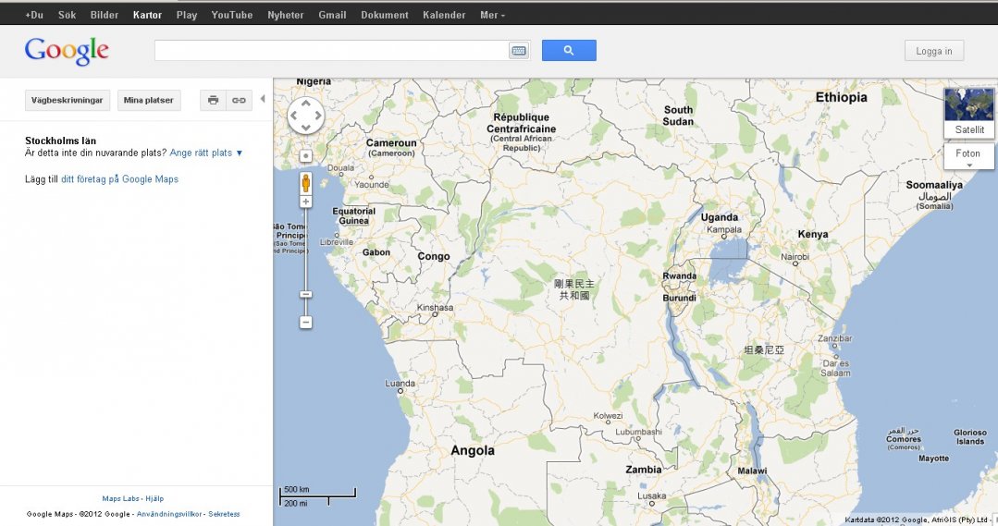
Task: Click the Vägbeskrivningar button
Action: (x=68, y=100)
